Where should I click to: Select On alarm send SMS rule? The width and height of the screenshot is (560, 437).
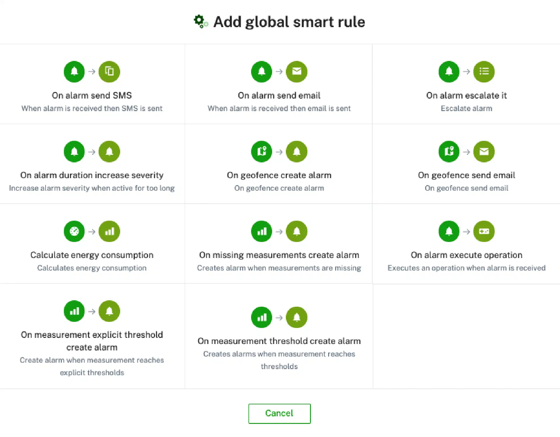coord(92,95)
